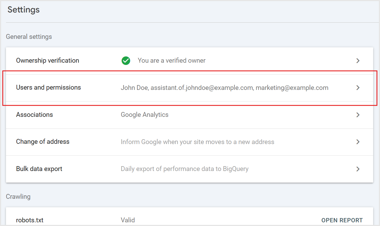Click the Google Analytics association text
Screen dimensions: 380x226
point(144,115)
